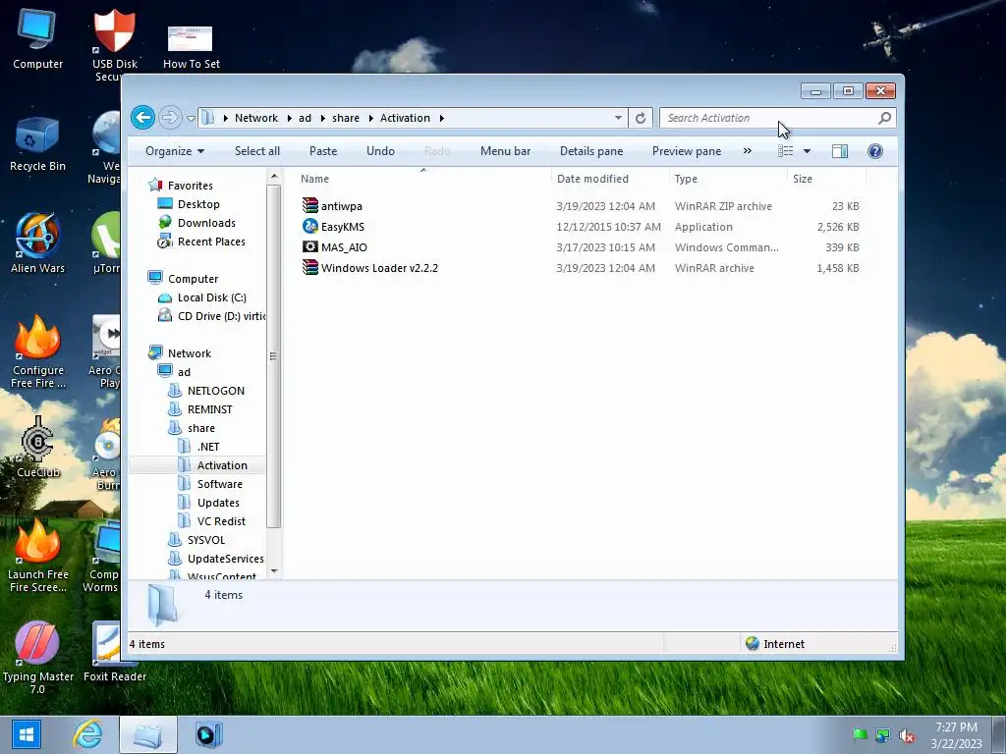Screen dimensions: 1006x754
Task: Open Recent Places in the sidebar
Action: tap(211, 242)
